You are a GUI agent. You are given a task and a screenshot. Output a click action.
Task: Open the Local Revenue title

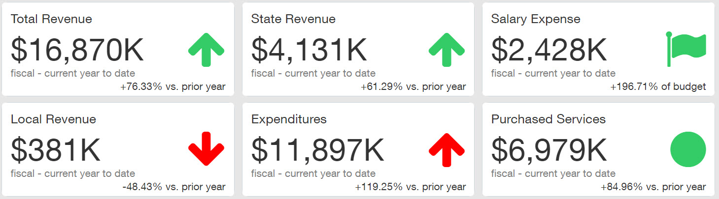53,119
